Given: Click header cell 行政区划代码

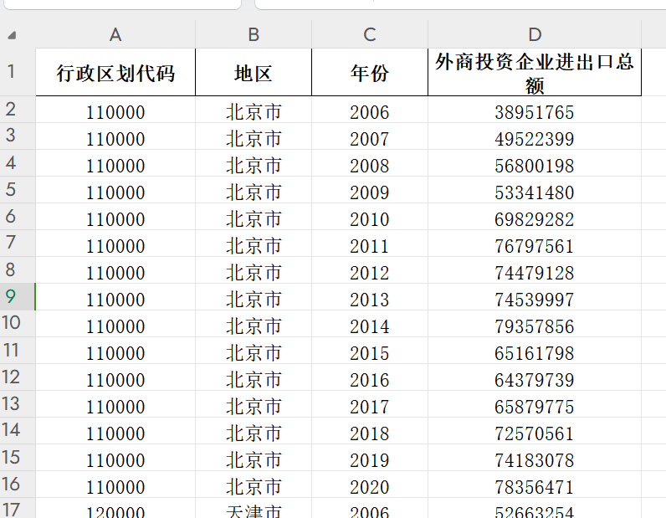Looking at the screenshot, I should [x=115, y=72].
